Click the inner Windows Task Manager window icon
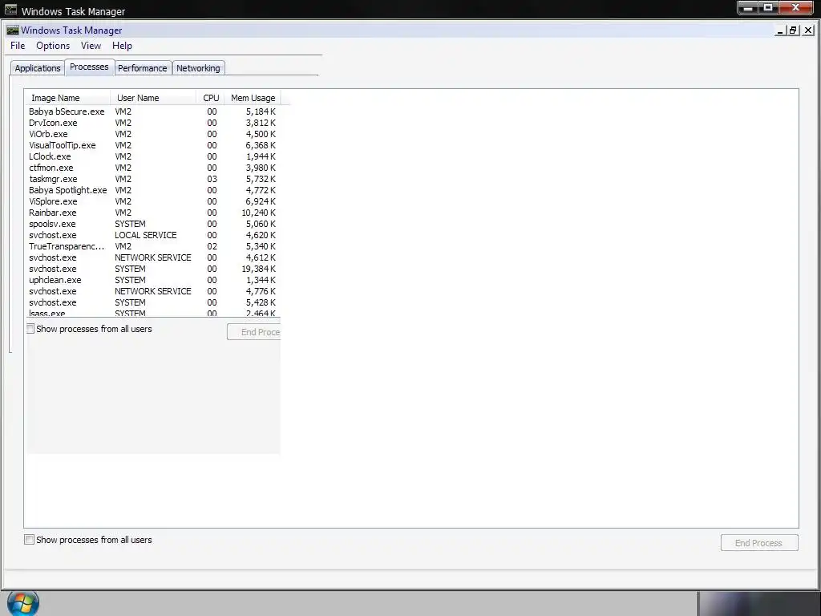Image resolution: width=821 pixels, height=616 pixels. click(x=13, y=30)
